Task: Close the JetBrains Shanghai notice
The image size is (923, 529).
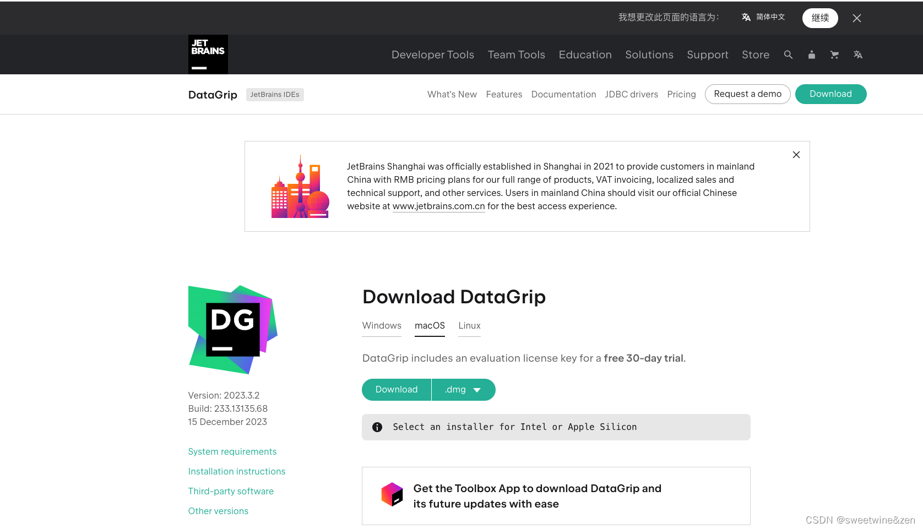Action: click(x=796, y=155)
